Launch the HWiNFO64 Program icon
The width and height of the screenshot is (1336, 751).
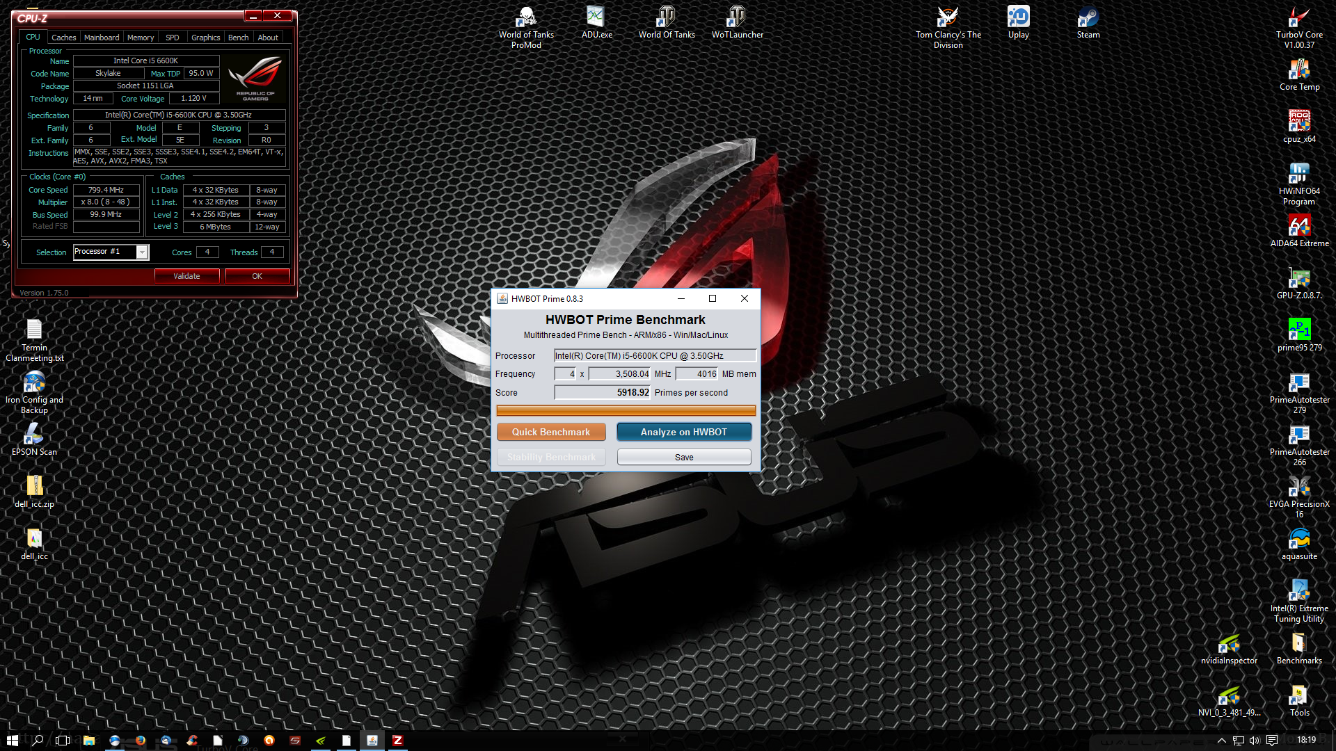pyautogui.click(x=1299, y=184)
